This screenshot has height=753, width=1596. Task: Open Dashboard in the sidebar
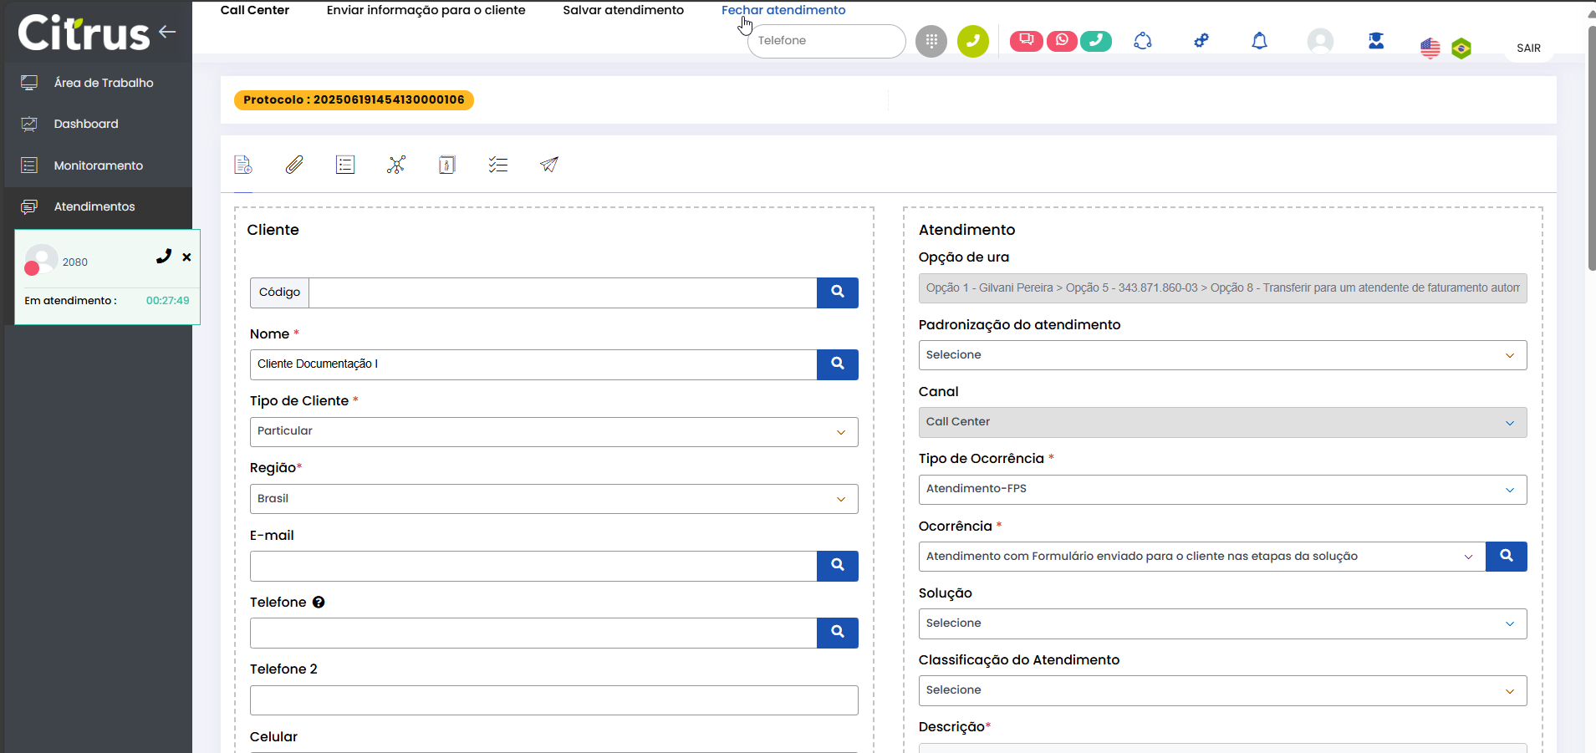pos(86,124)
